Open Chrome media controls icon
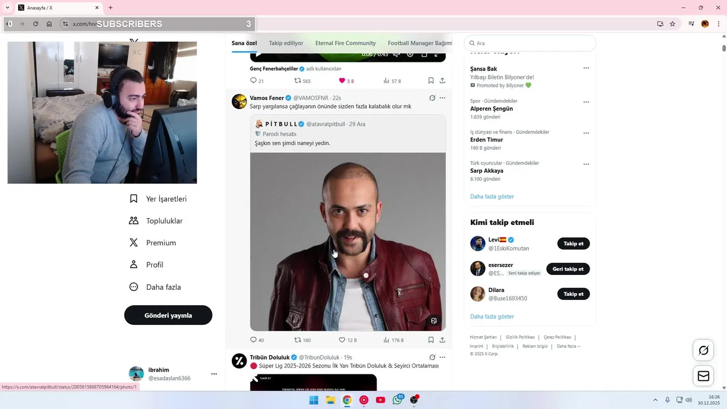The image size is (727, 409). (691, 24)
